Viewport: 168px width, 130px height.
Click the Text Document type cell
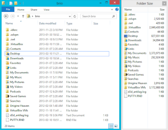coord(75,115)
